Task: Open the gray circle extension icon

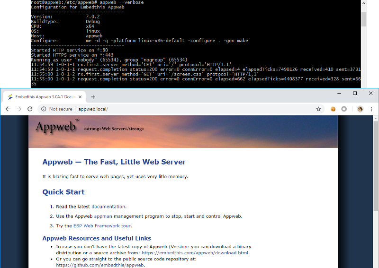Action: click(x=344, y=109)
